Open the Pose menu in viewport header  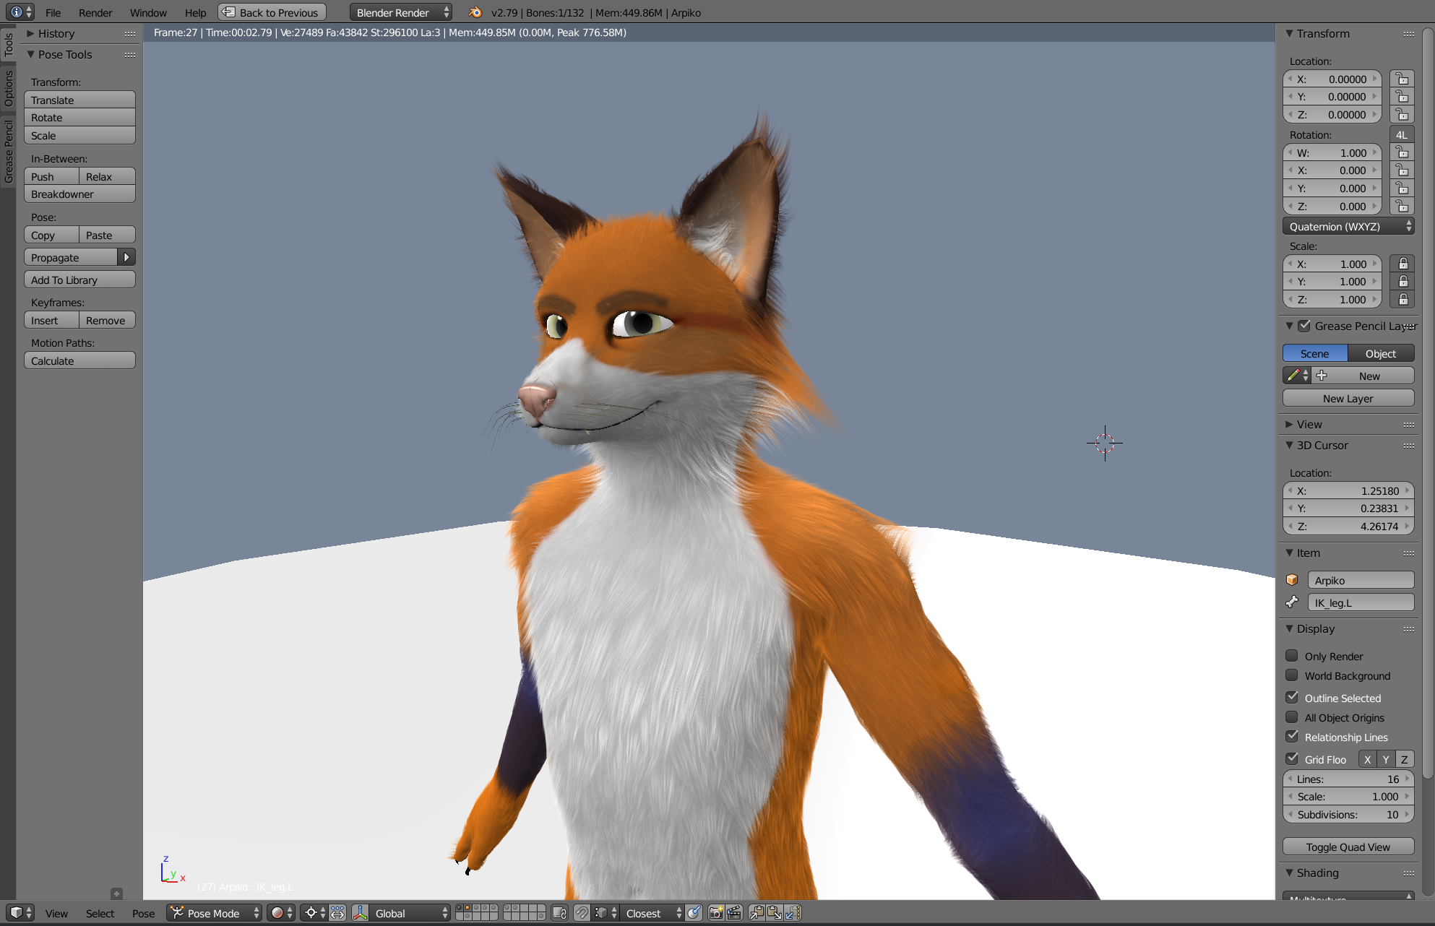point(143,913)
